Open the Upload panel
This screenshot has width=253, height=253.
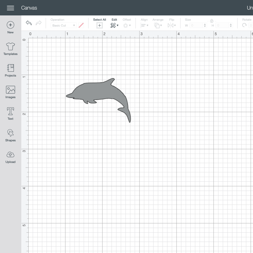pos(10,157)
